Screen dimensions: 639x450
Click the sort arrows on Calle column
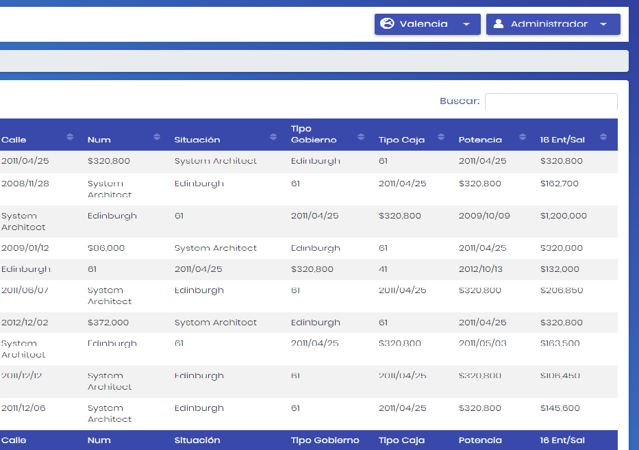(x=70, y=137)
